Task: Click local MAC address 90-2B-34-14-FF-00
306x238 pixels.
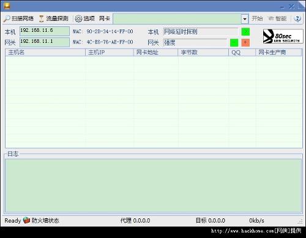Action: tap(110, 31)
